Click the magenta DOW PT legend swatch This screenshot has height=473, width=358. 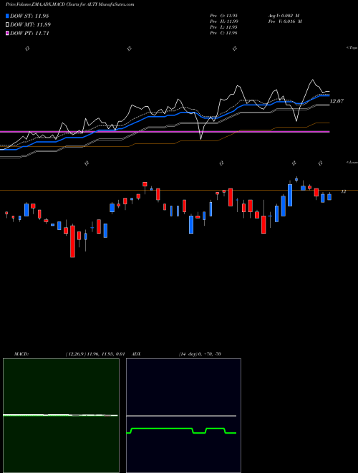tap(7, 33)
